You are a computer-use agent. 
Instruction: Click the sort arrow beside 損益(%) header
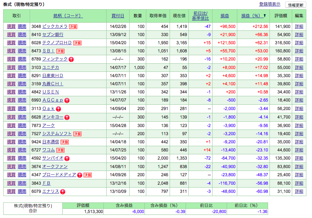265,16
